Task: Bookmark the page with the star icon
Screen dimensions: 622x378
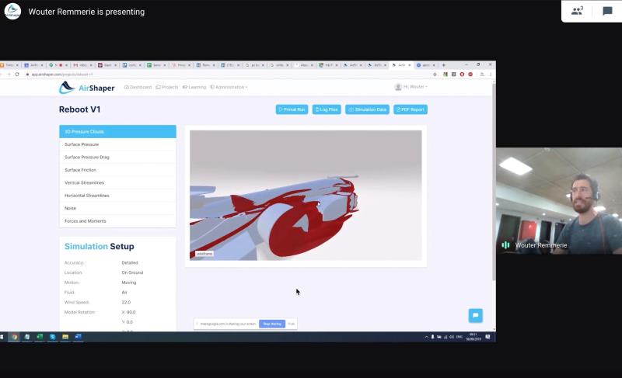Action: pyautogui.click(x=435, y=74)
